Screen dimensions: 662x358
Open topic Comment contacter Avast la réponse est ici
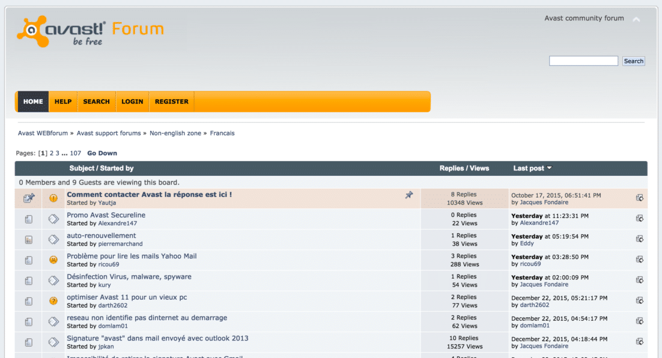[149, 195]
